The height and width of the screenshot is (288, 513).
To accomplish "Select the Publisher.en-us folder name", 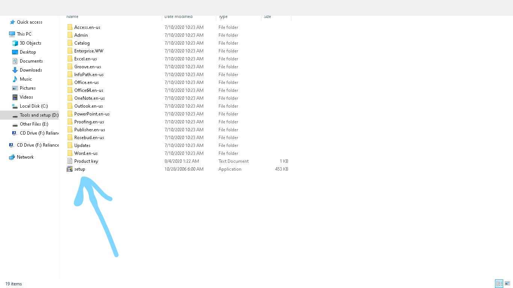I will tap(90, 130).
